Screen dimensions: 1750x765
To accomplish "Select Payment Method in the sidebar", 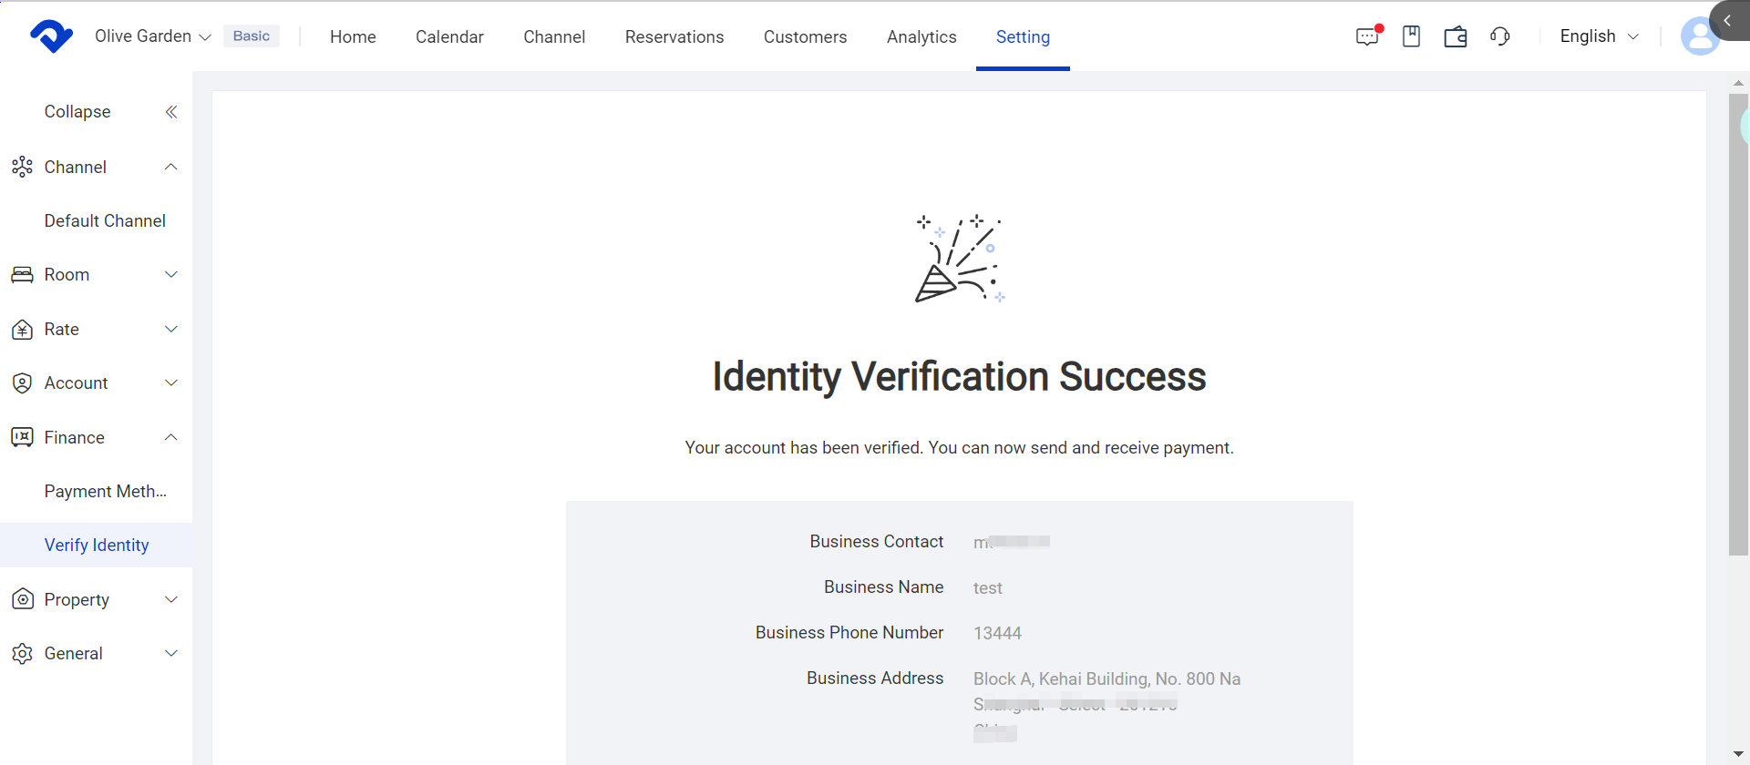I will [105, 492].
